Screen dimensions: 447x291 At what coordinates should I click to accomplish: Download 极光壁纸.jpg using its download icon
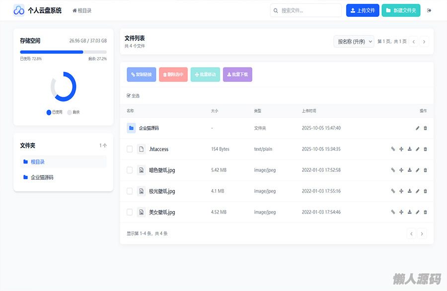point(409,191)
